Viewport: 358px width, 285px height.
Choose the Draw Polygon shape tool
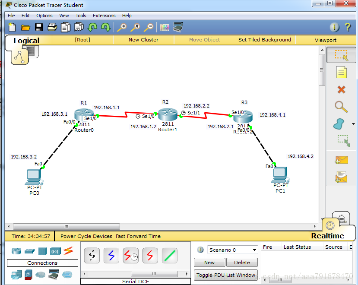point(339,124)
